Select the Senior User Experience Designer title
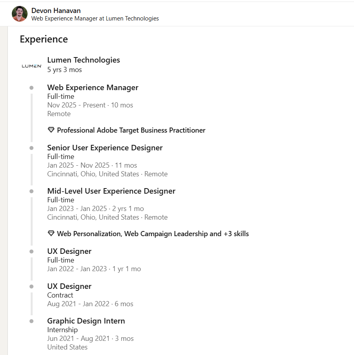354x355 pixels. tap(105, 148)
